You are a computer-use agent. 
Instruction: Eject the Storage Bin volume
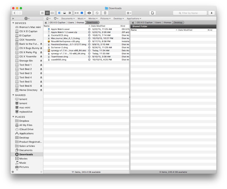point(41,61)
